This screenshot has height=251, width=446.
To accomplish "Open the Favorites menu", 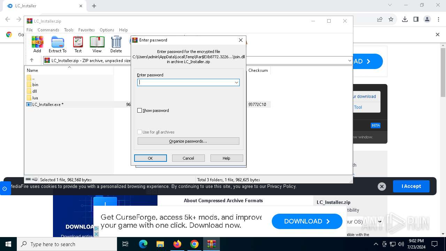I will pos(86,30).
